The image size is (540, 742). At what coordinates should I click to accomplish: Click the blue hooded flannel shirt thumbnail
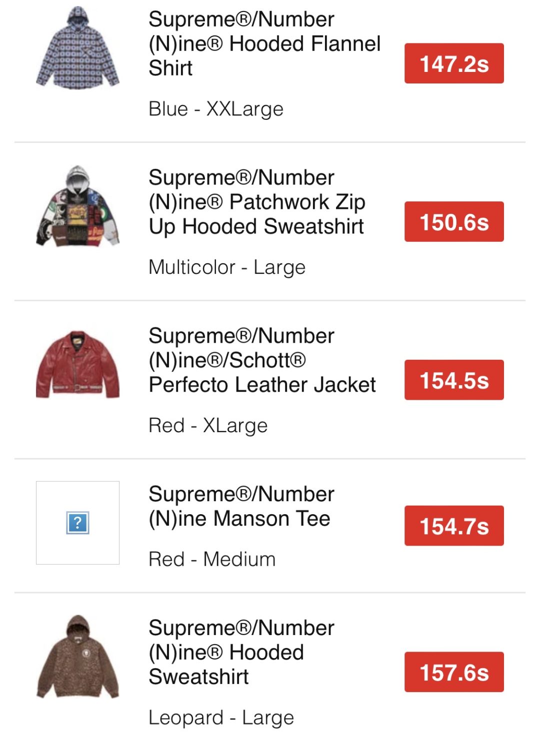[x=77, y=48]
